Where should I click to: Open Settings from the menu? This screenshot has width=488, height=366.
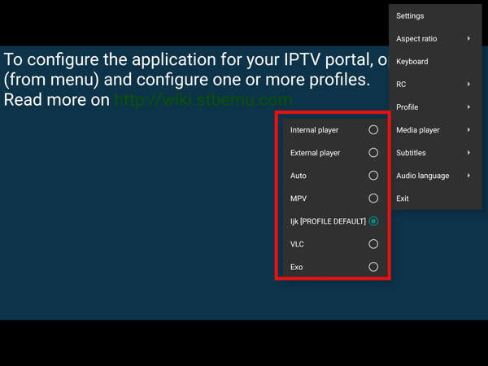(411, 16)
